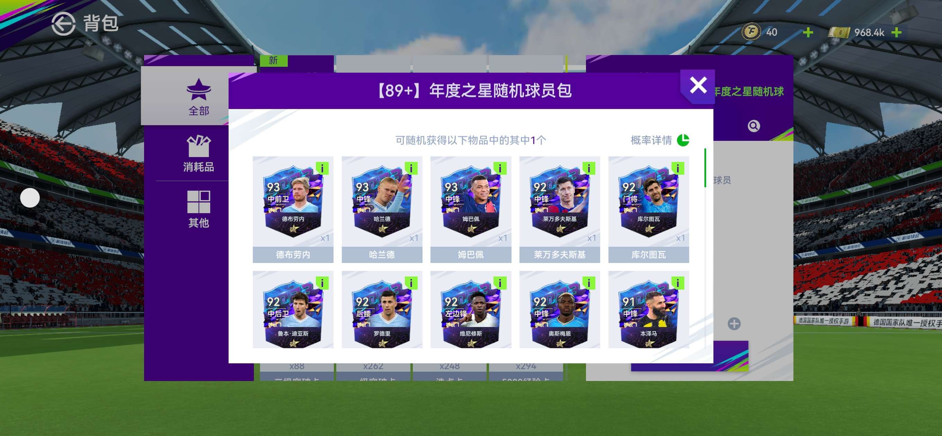
Task: Click the gray plus circle in right panel
Action: 734,324
